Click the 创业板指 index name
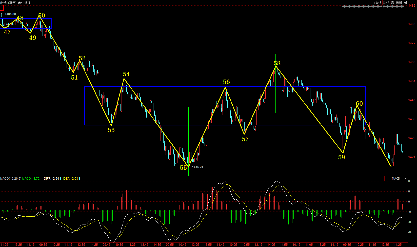The width and height of the screenshot is (417, 247). click(x=24, y=3)
